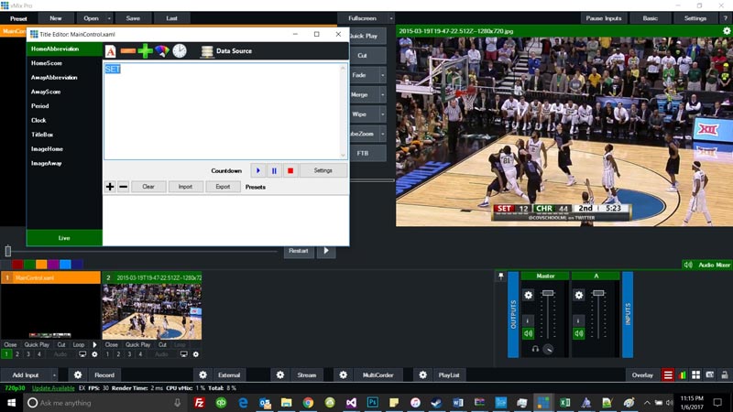The height and width of the screenshot is (412, 733).
Task: Open input 2 gear settings under basketball thumbnail
Action: (x=196, y=354)
